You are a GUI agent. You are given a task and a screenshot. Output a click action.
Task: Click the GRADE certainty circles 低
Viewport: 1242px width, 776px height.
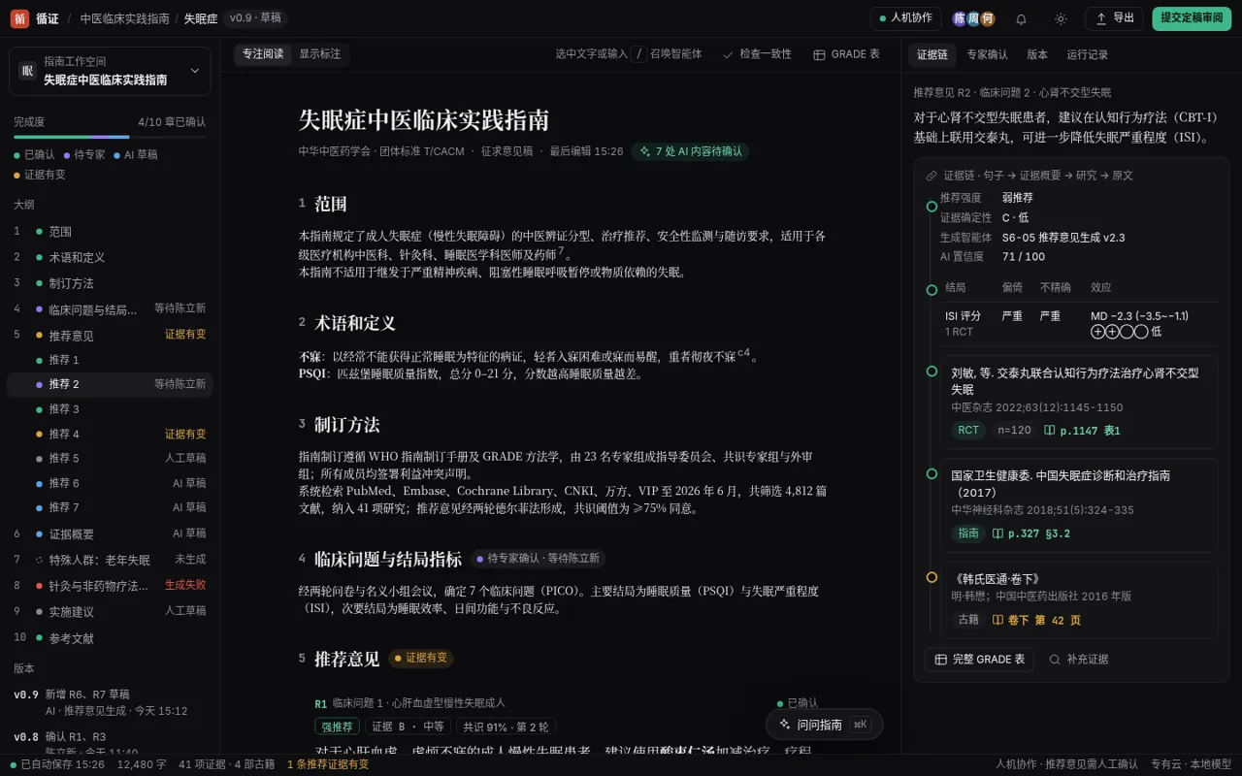[1125, 331]
